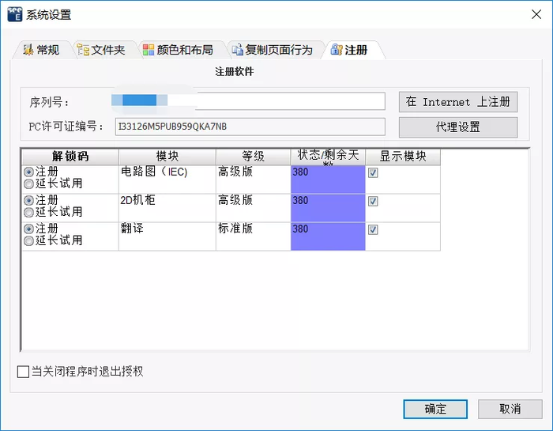
Task: Enable 当关闭程序时退出授权 checkbox
Action: coord(23,372)
